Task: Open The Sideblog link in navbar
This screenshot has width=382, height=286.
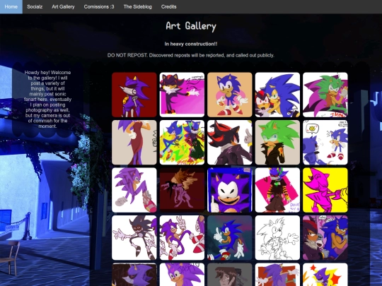Action: coord(137,7)
